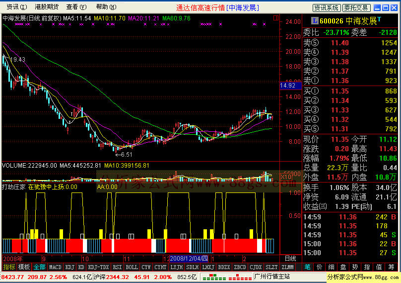
Task: Click the MA60:9.76 label
Action: pyautogui.click(x=177, y=18)
